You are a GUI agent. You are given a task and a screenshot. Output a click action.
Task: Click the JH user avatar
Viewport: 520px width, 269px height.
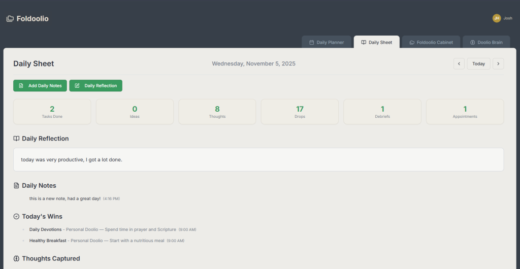(496, 18)
